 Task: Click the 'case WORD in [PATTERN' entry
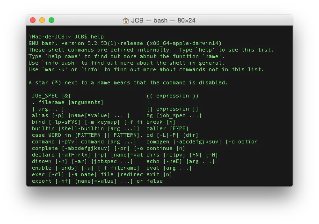87,135
